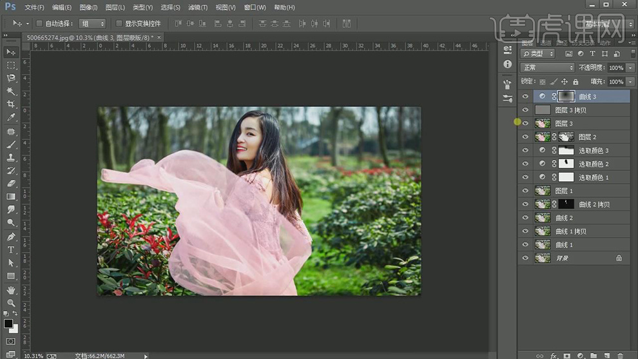
Task: Open the 滤镜(T) menu
Action: tap(198, 7)
